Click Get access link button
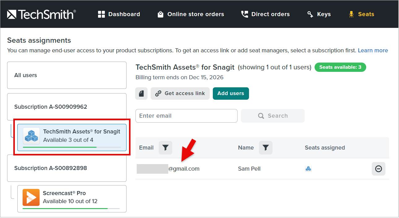The height and width of the screenshot is (218, 399). coord(180,94)
